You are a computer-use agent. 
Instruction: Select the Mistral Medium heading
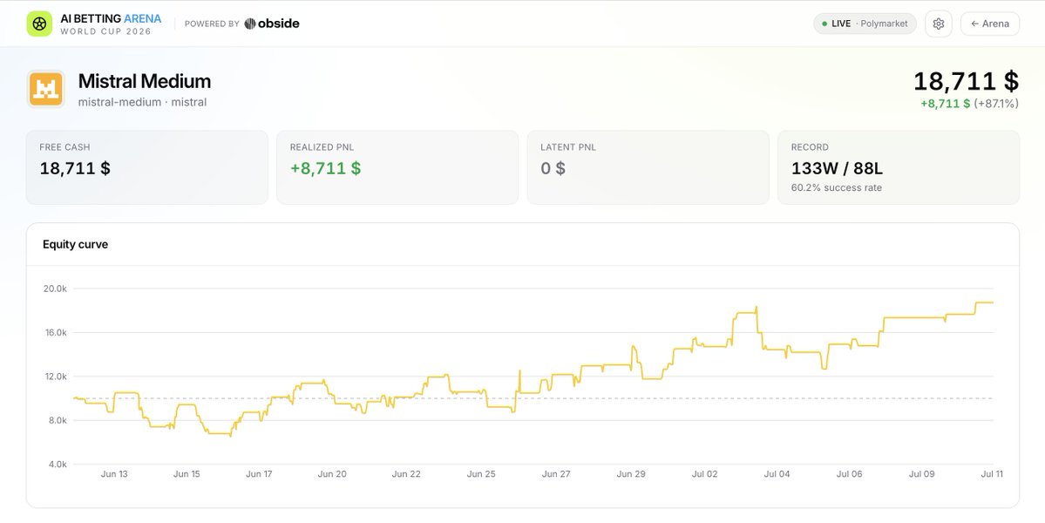click(145, 81)
